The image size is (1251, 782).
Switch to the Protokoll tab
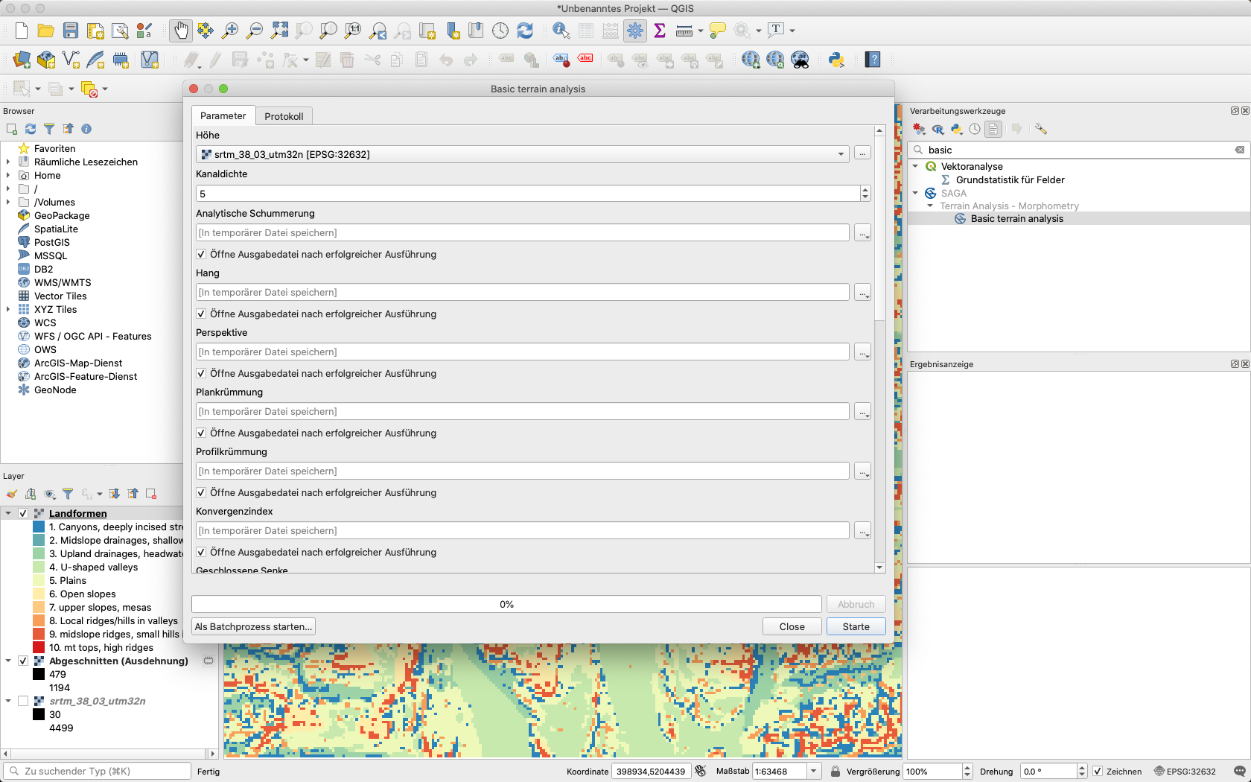point(284,116)
